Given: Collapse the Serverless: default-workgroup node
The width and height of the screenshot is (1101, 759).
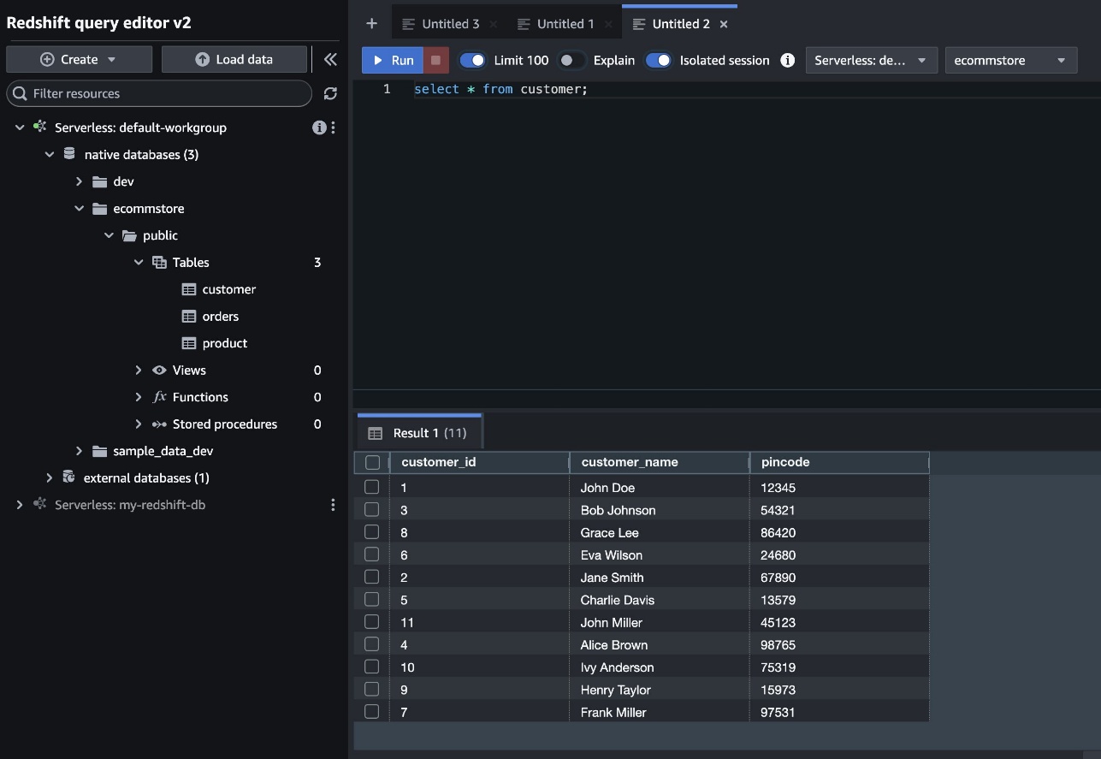Looking at the screenshot, I should (x=20, y=127).
